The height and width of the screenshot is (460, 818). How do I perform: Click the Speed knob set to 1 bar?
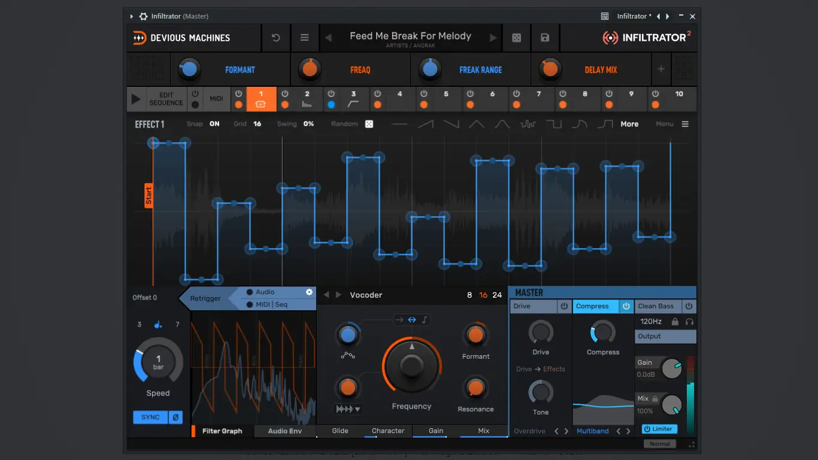click(157, 361)
